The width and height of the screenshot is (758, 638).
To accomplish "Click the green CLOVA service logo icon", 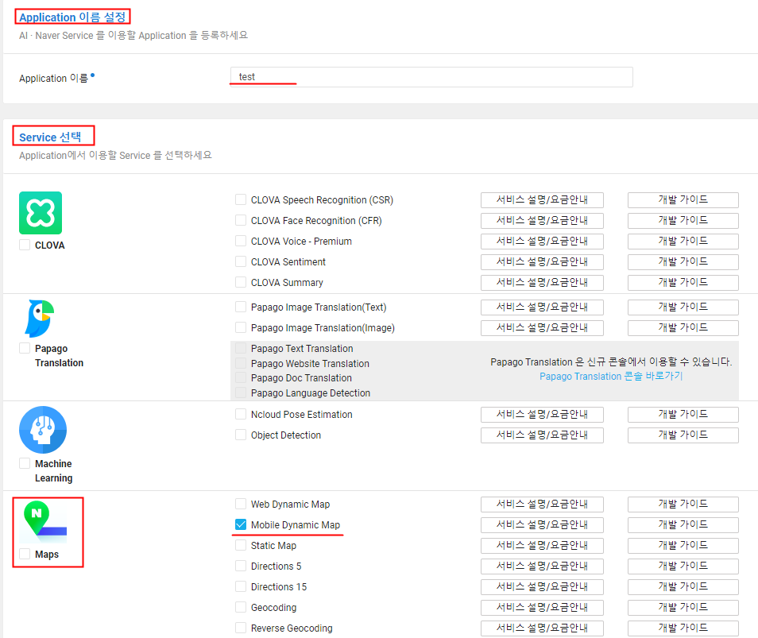I will 41,213.
